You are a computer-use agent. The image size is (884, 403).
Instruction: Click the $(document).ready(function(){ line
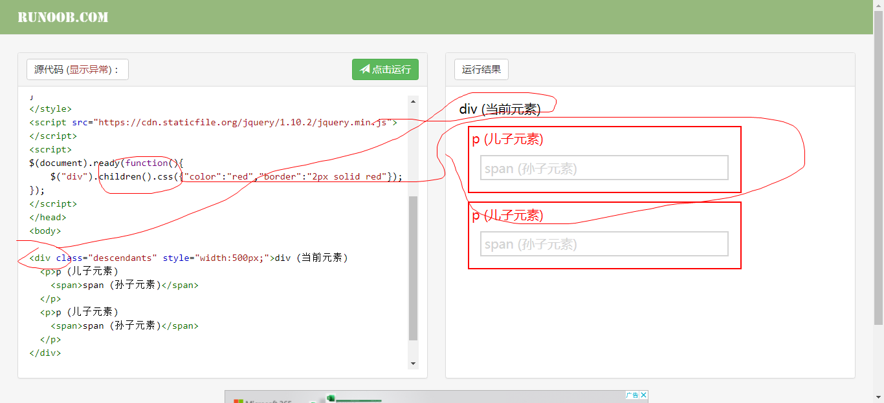[x=107, y=163]
